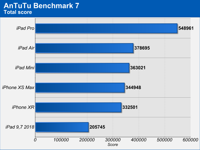Viewport: 200px width, 150px height.
Task: Click the 400000 axis tick label
Action: (x=139, y=140)
